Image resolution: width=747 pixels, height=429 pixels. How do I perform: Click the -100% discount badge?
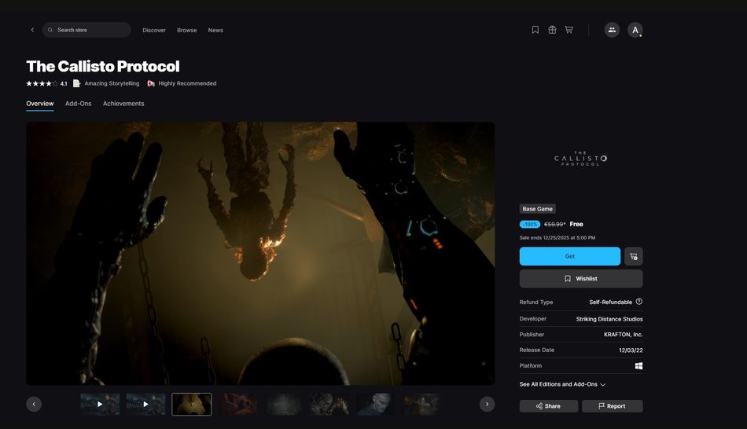tap(530, 224)
